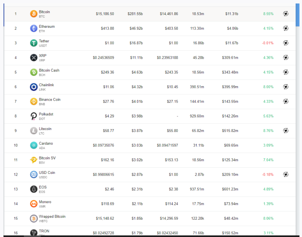Click the Litecoin grey logo icon
This screenshot has width=302, height=237.
[x=34, y=131]
